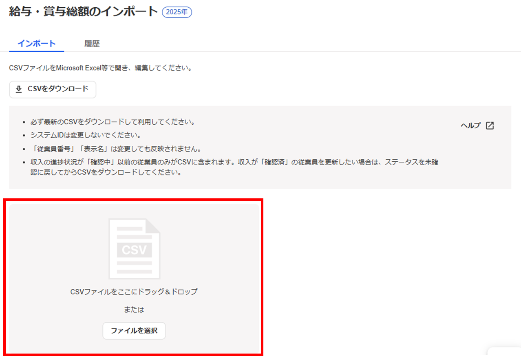
Task: Click the 従業員番号・表示名 note line
Action: (x=116, y=148)
